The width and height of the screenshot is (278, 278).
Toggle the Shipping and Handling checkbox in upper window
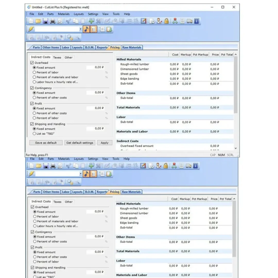pyautogui.click(x=32, y=124)
